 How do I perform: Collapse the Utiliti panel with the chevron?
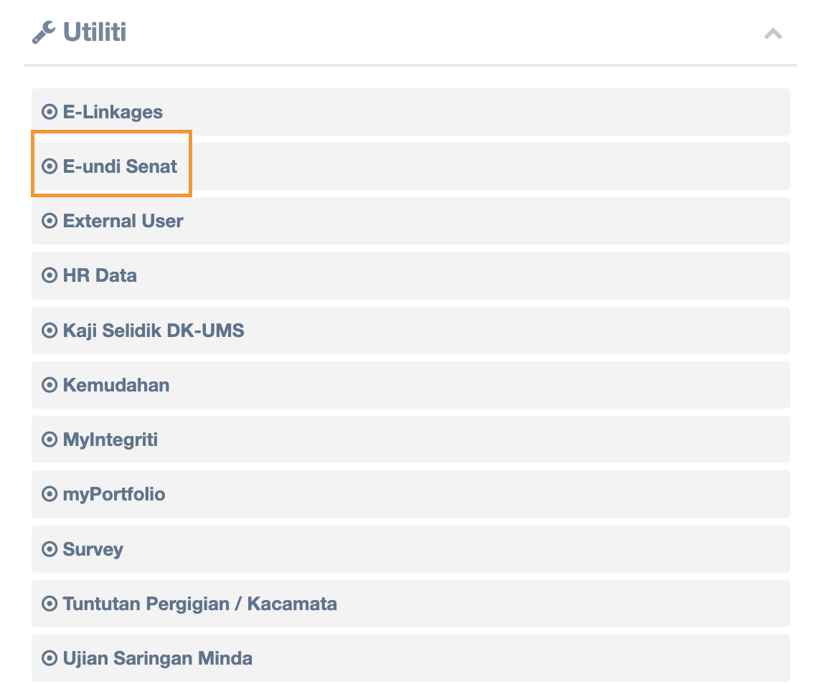773,34
